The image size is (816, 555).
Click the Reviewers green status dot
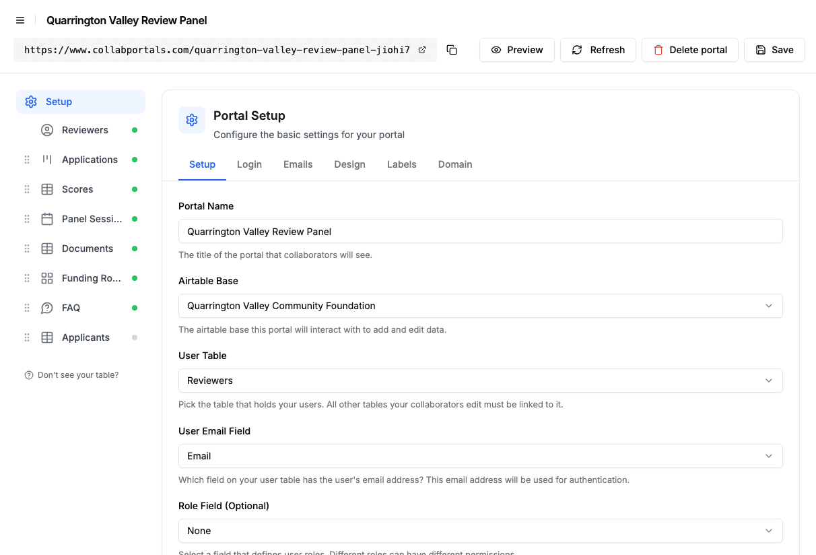[x=135, y=130]
